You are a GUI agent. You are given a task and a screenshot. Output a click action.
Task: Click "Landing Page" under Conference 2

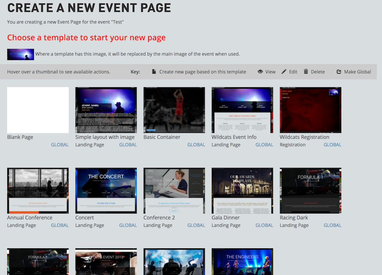pyautogui.click(x=158, y=225)
